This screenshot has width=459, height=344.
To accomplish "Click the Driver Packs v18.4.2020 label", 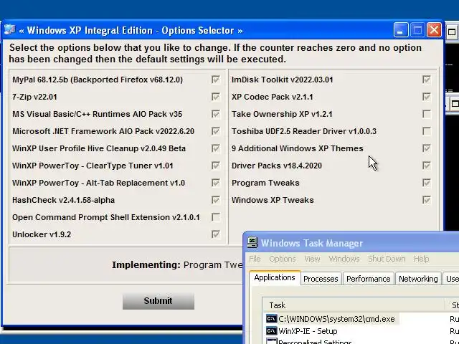I will 277,166.
